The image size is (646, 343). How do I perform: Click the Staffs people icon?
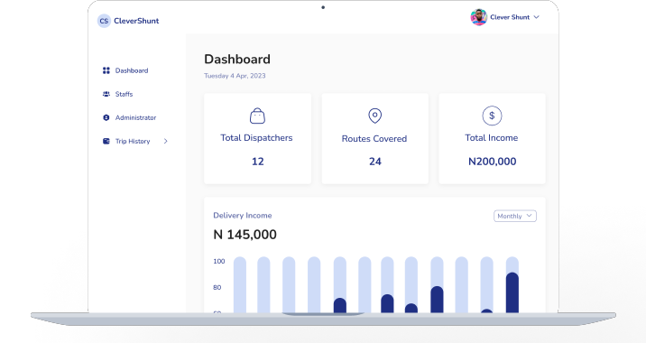tap(106, 94)
